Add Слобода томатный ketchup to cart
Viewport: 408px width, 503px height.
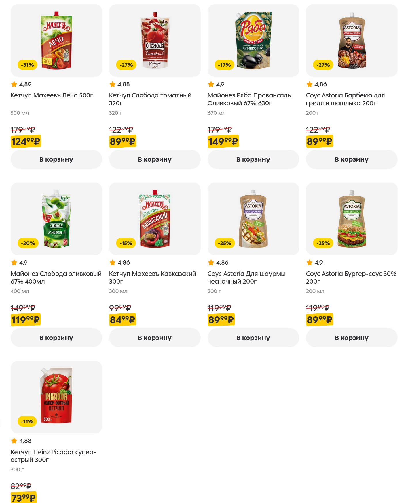click(155, 159)
